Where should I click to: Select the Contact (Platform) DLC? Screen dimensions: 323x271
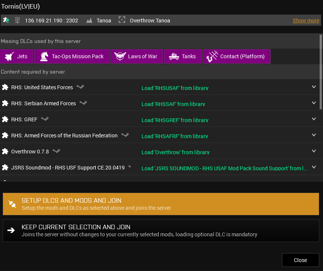click(236, 56)
